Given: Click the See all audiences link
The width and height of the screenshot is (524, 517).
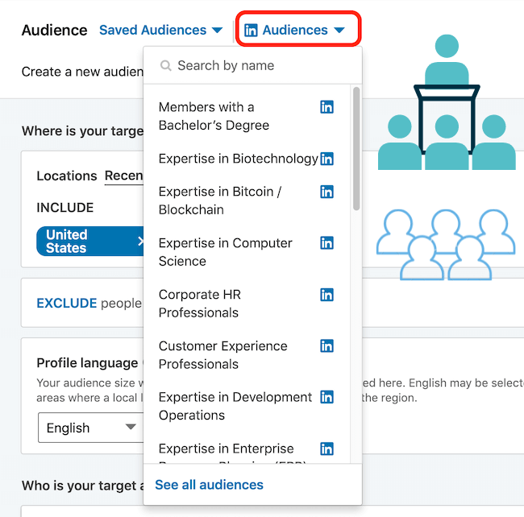Looking at the screenshot, I should pyautogui.click(x=209, y=485).
